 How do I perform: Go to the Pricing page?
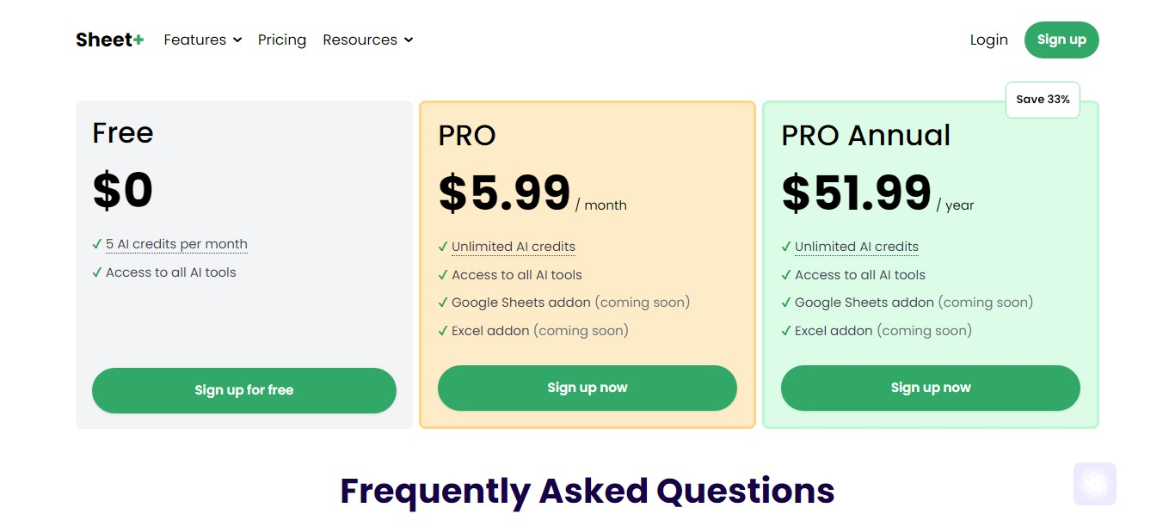[282, 40]
